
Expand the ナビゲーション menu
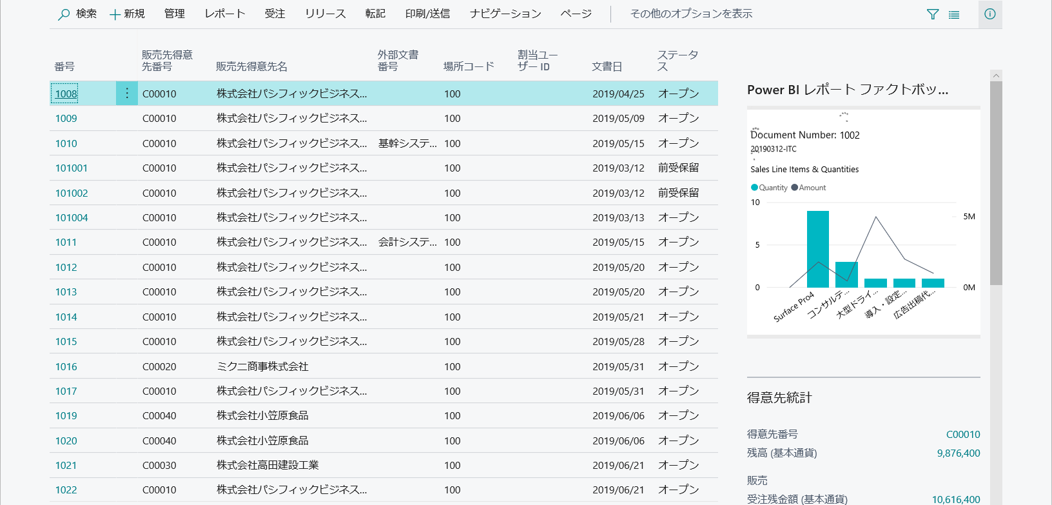pyautogui.click(x=505, y=14)
